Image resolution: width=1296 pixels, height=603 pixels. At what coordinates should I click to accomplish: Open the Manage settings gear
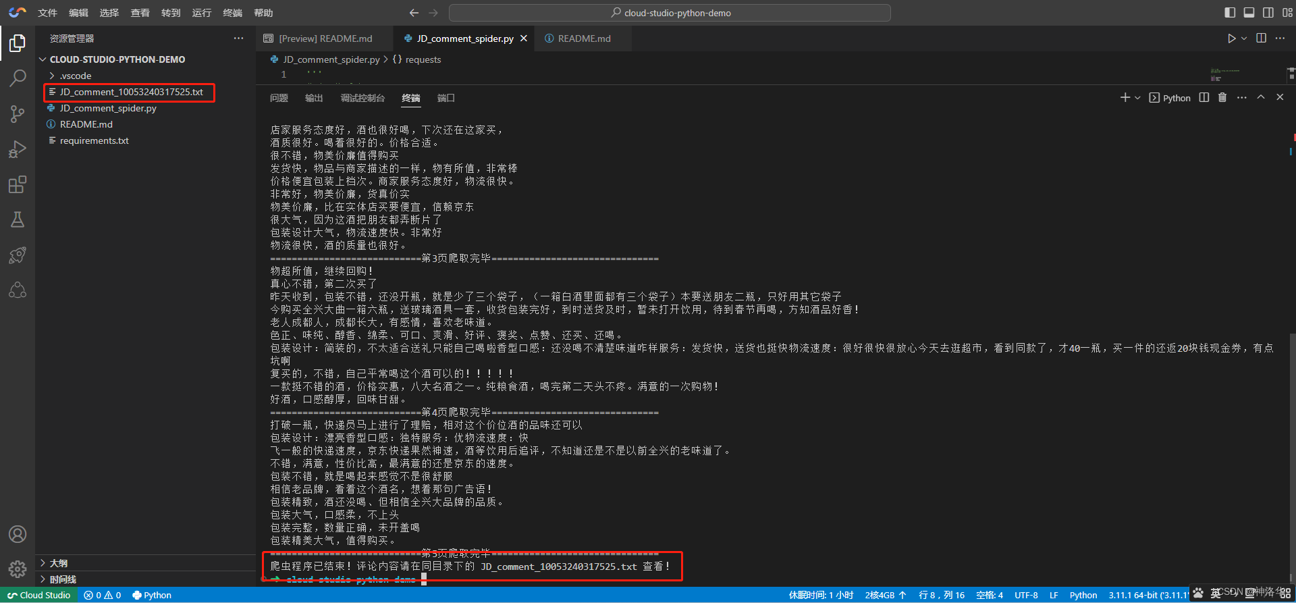(18, 569)
